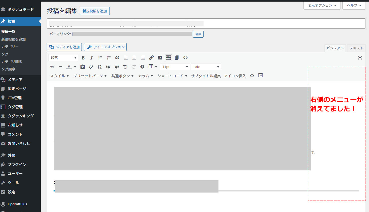Open the 11pt font size dropdown

[175, 67]
